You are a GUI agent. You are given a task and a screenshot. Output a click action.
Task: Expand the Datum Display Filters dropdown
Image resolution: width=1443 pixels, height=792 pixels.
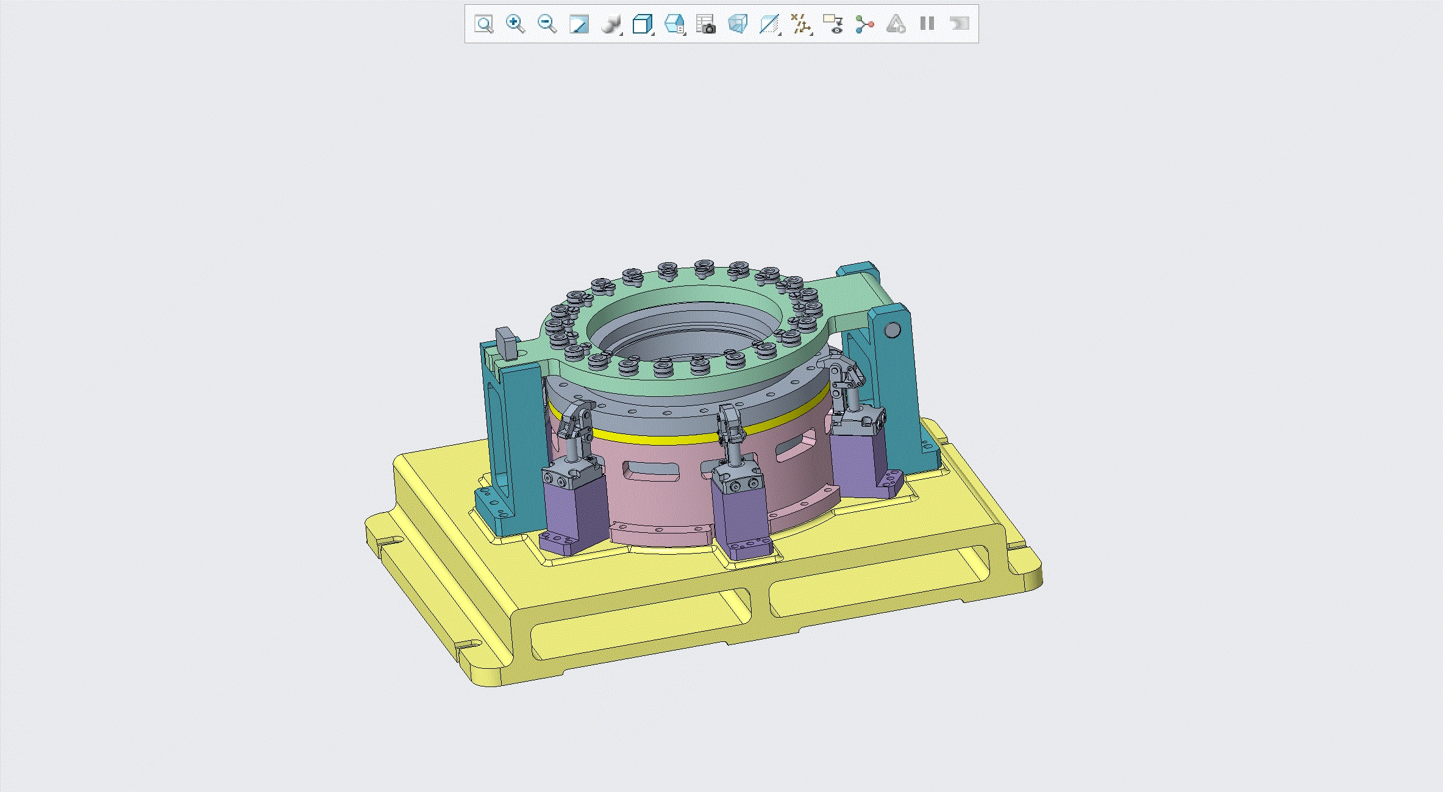(801, 24)
